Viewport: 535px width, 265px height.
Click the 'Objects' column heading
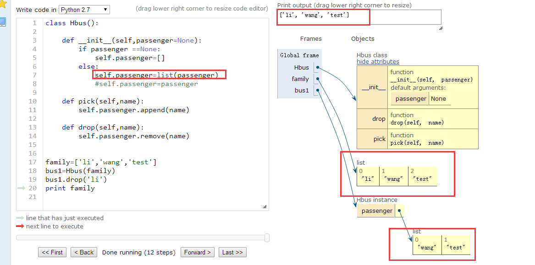363,39
